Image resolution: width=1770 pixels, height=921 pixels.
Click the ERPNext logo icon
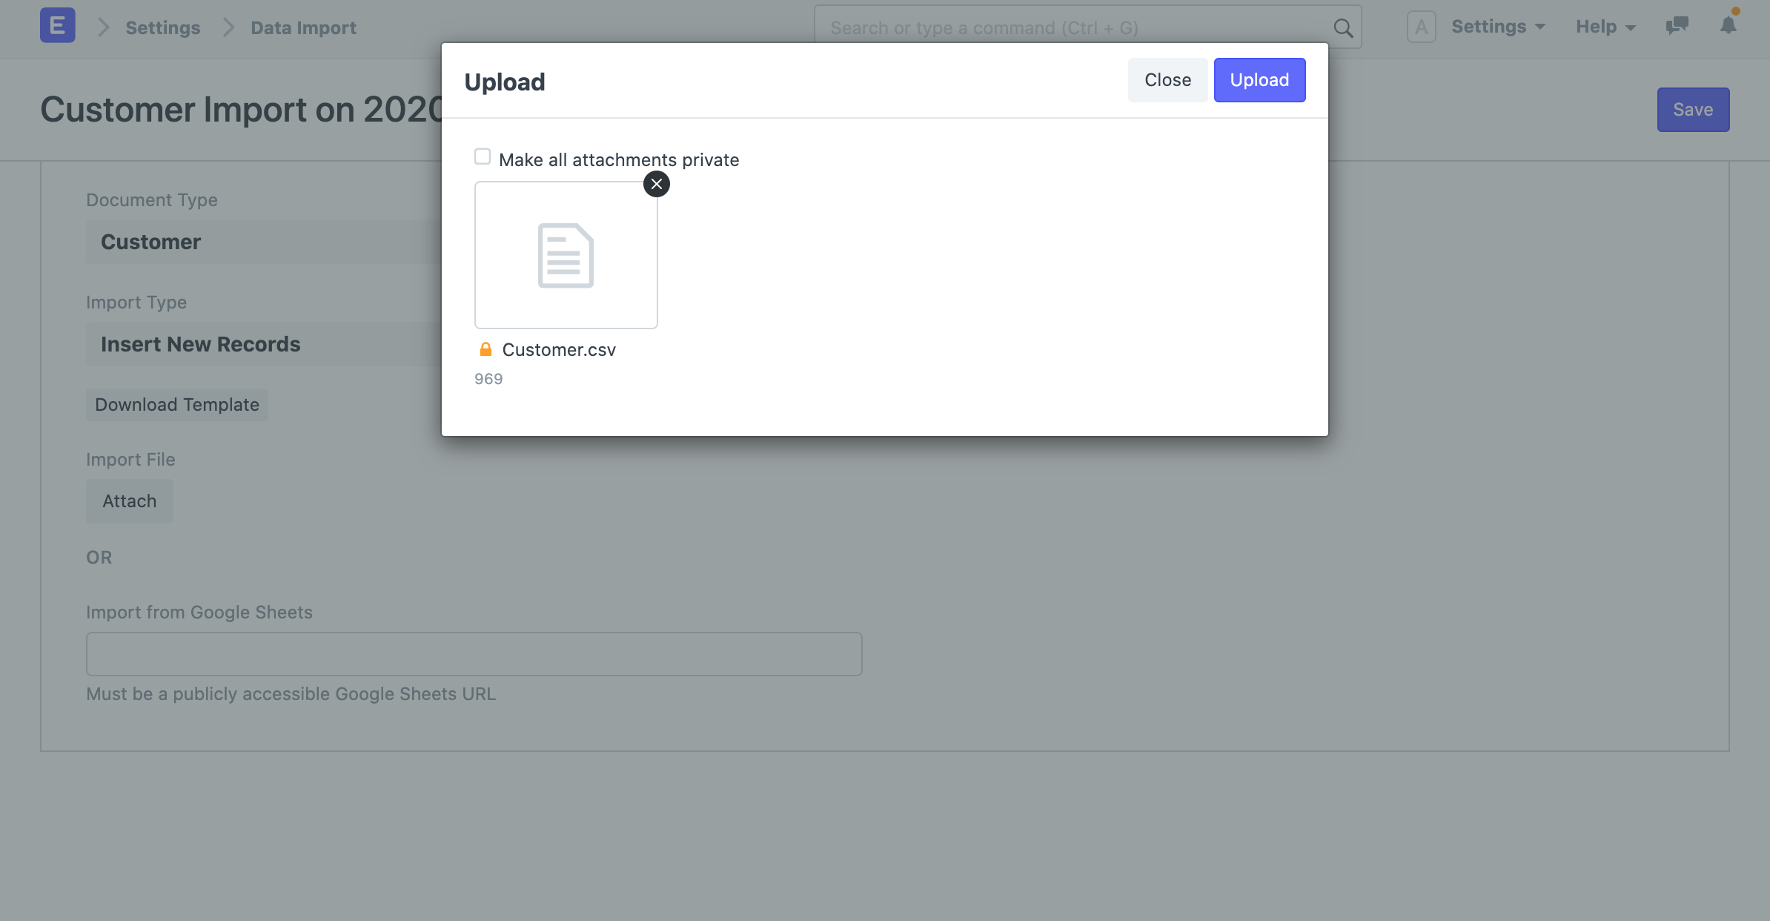(57, 24)
